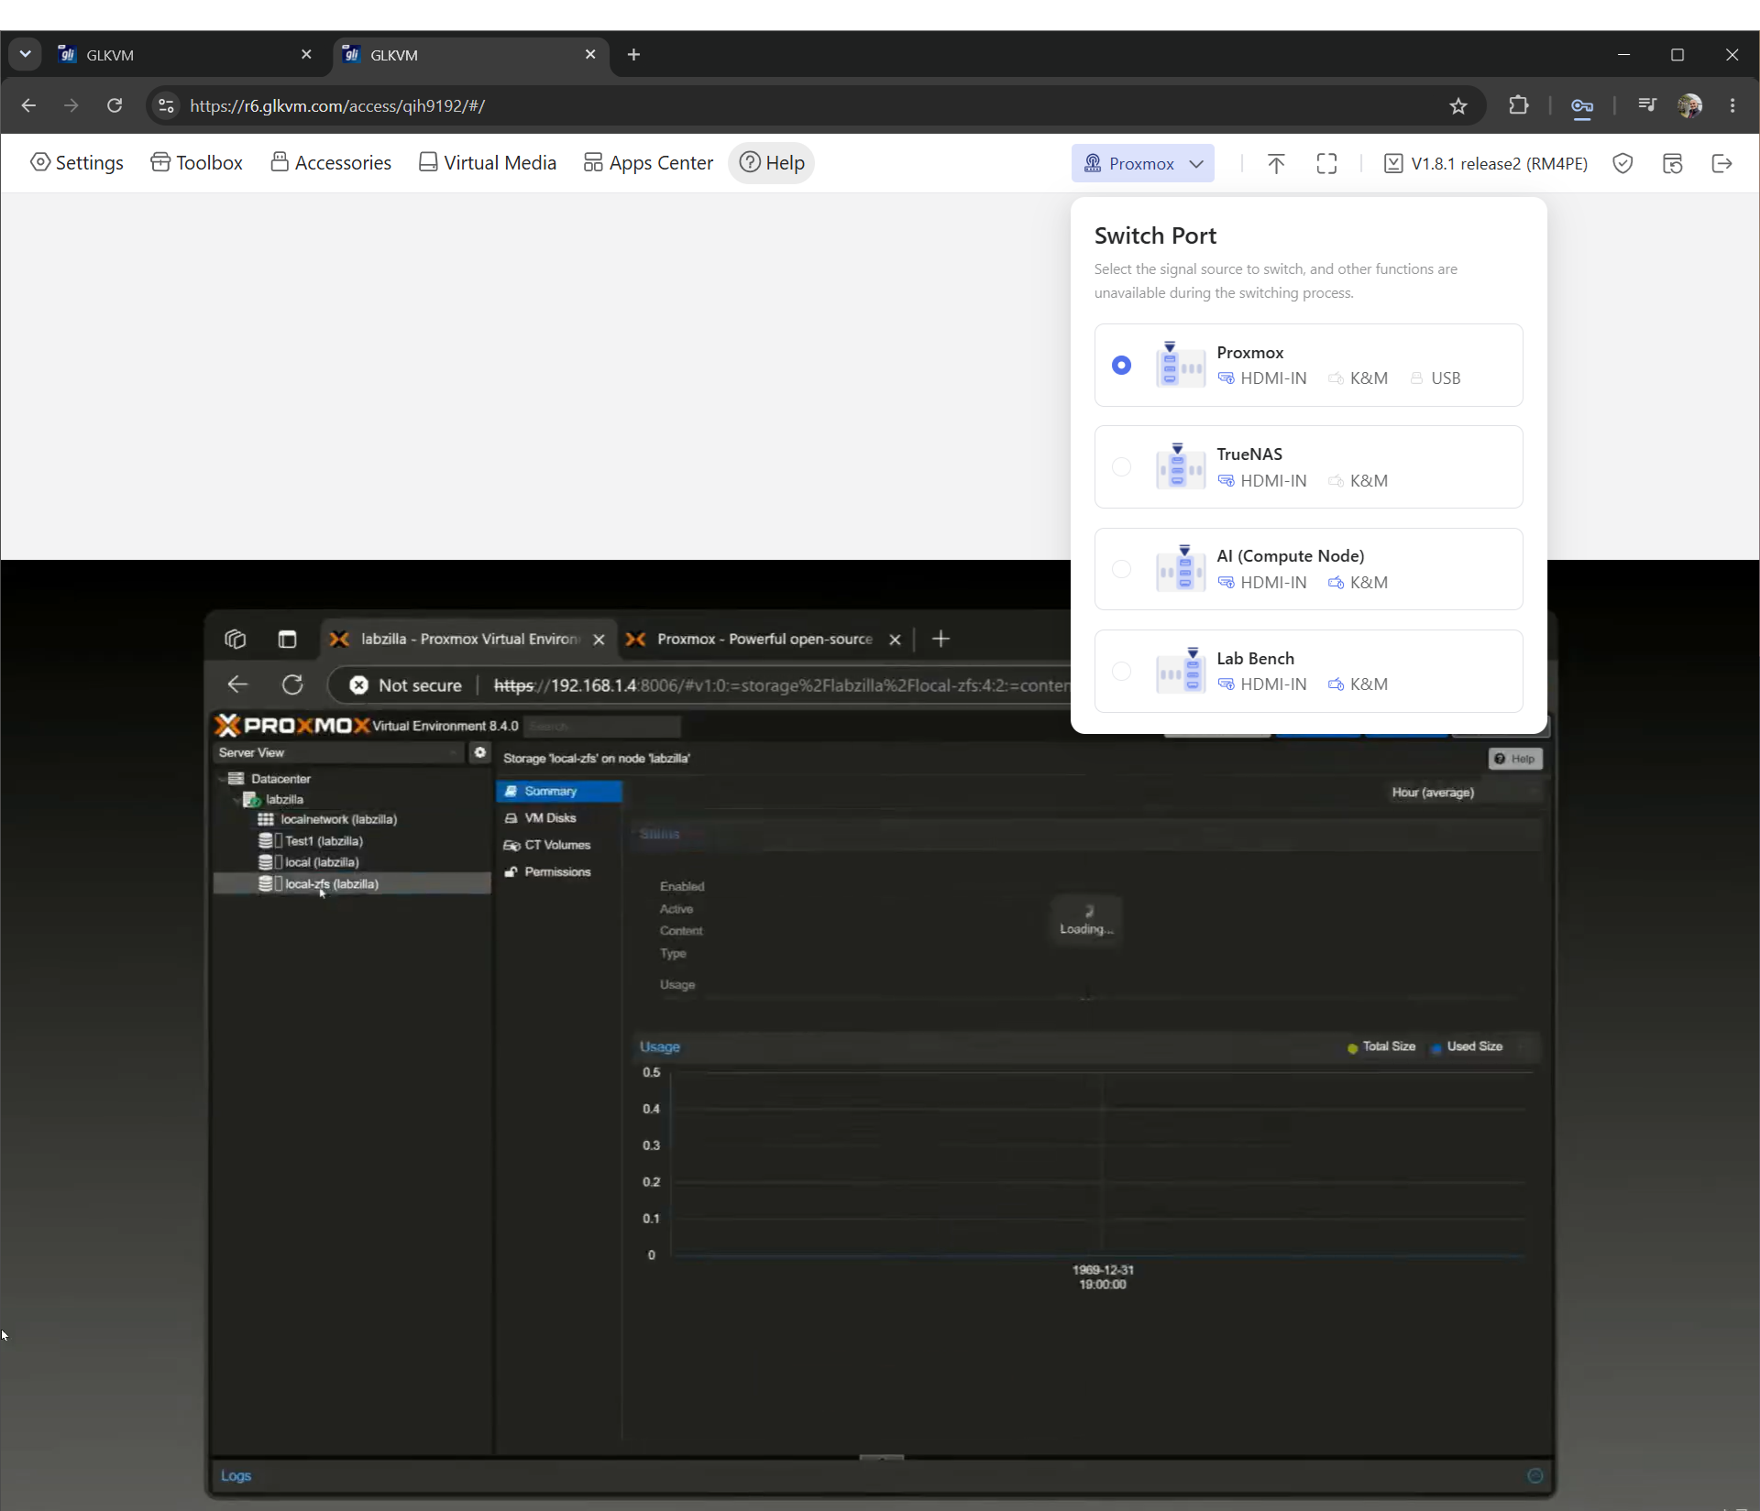
Task: Switch to the first GLKVM browser tab
Action: click(183, 55)
